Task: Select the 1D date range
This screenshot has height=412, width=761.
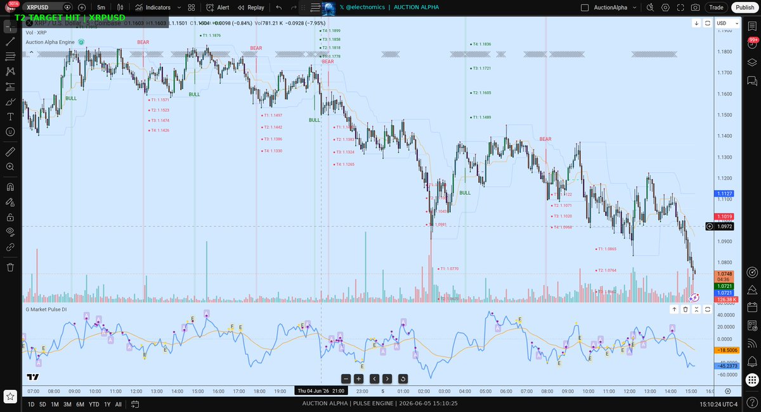Action: (x=32, y=404)
